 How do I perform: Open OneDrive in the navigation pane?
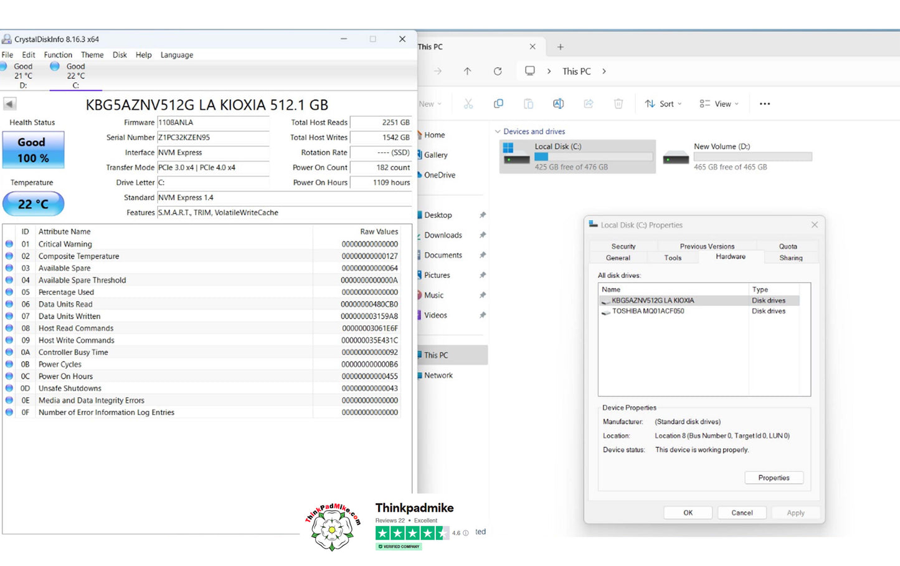(x=439, y=175)
